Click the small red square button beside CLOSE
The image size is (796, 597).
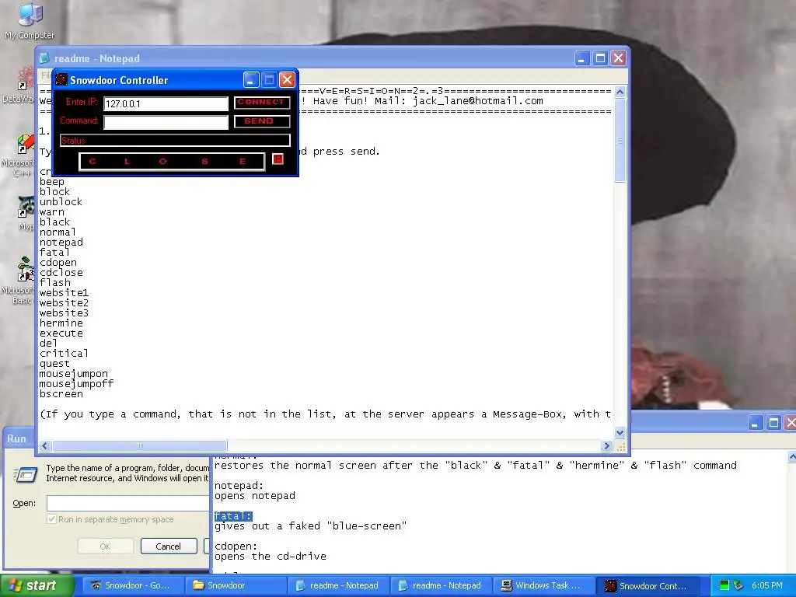coord(278,159)
